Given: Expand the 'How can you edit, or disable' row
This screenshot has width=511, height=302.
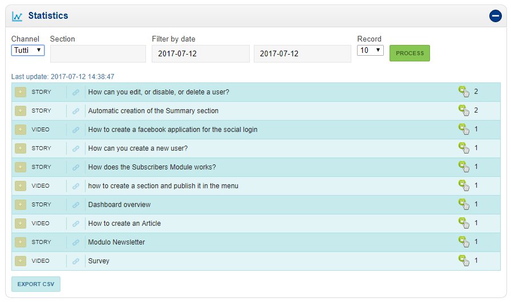Looking at the screenshot, I should 21,92.
